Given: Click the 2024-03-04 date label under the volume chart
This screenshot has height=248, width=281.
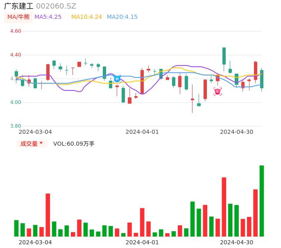Looking at the screenshot, I should pos(35,242).
